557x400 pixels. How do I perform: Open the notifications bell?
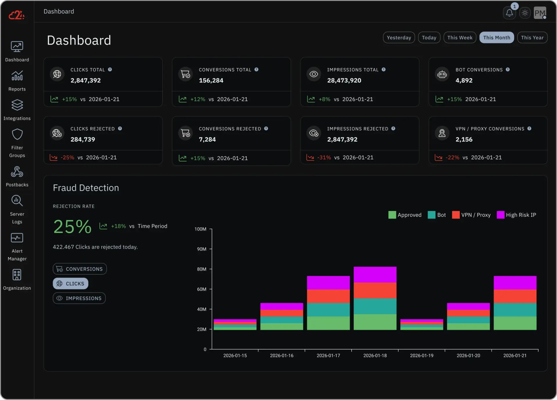click(x=509, y=13)
